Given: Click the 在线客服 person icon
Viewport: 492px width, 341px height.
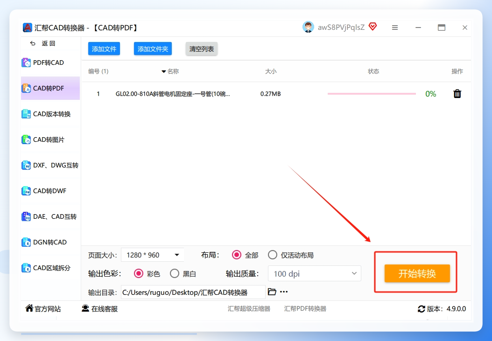Looking at the screenshot, I should [85, 308].
